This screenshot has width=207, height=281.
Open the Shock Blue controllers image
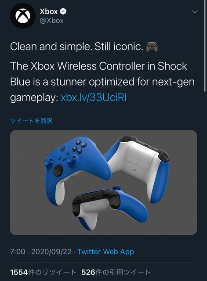pos(104,183)
